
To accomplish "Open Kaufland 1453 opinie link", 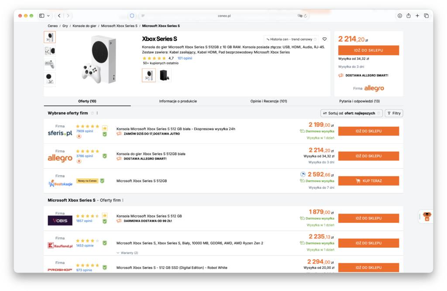I will point(85,246).
